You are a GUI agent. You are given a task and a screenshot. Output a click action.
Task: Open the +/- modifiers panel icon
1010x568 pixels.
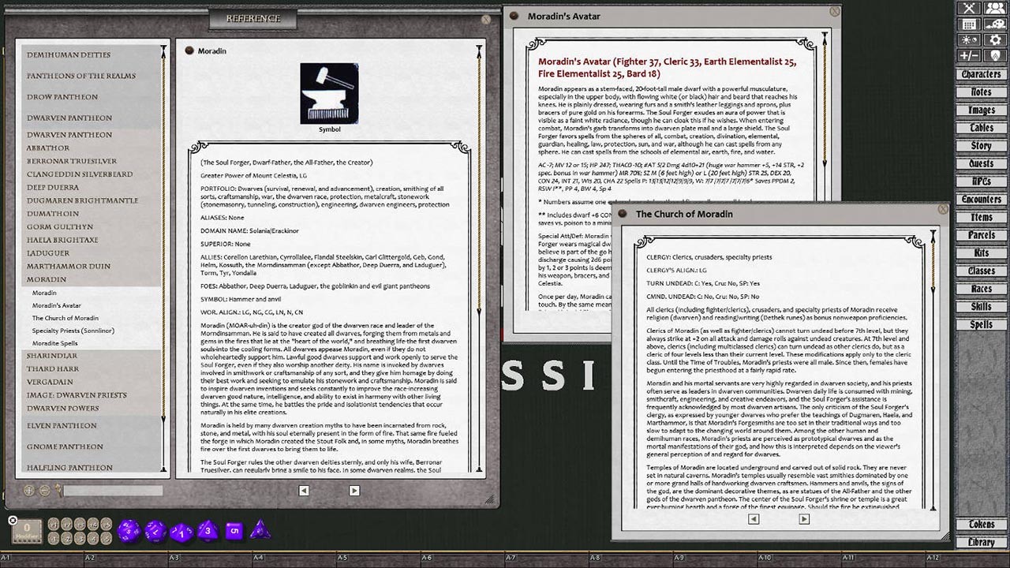[x=968, y=54]
